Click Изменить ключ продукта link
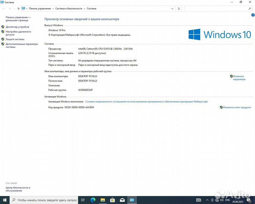This screenshot has width=255, height=204. coord(237,107)
